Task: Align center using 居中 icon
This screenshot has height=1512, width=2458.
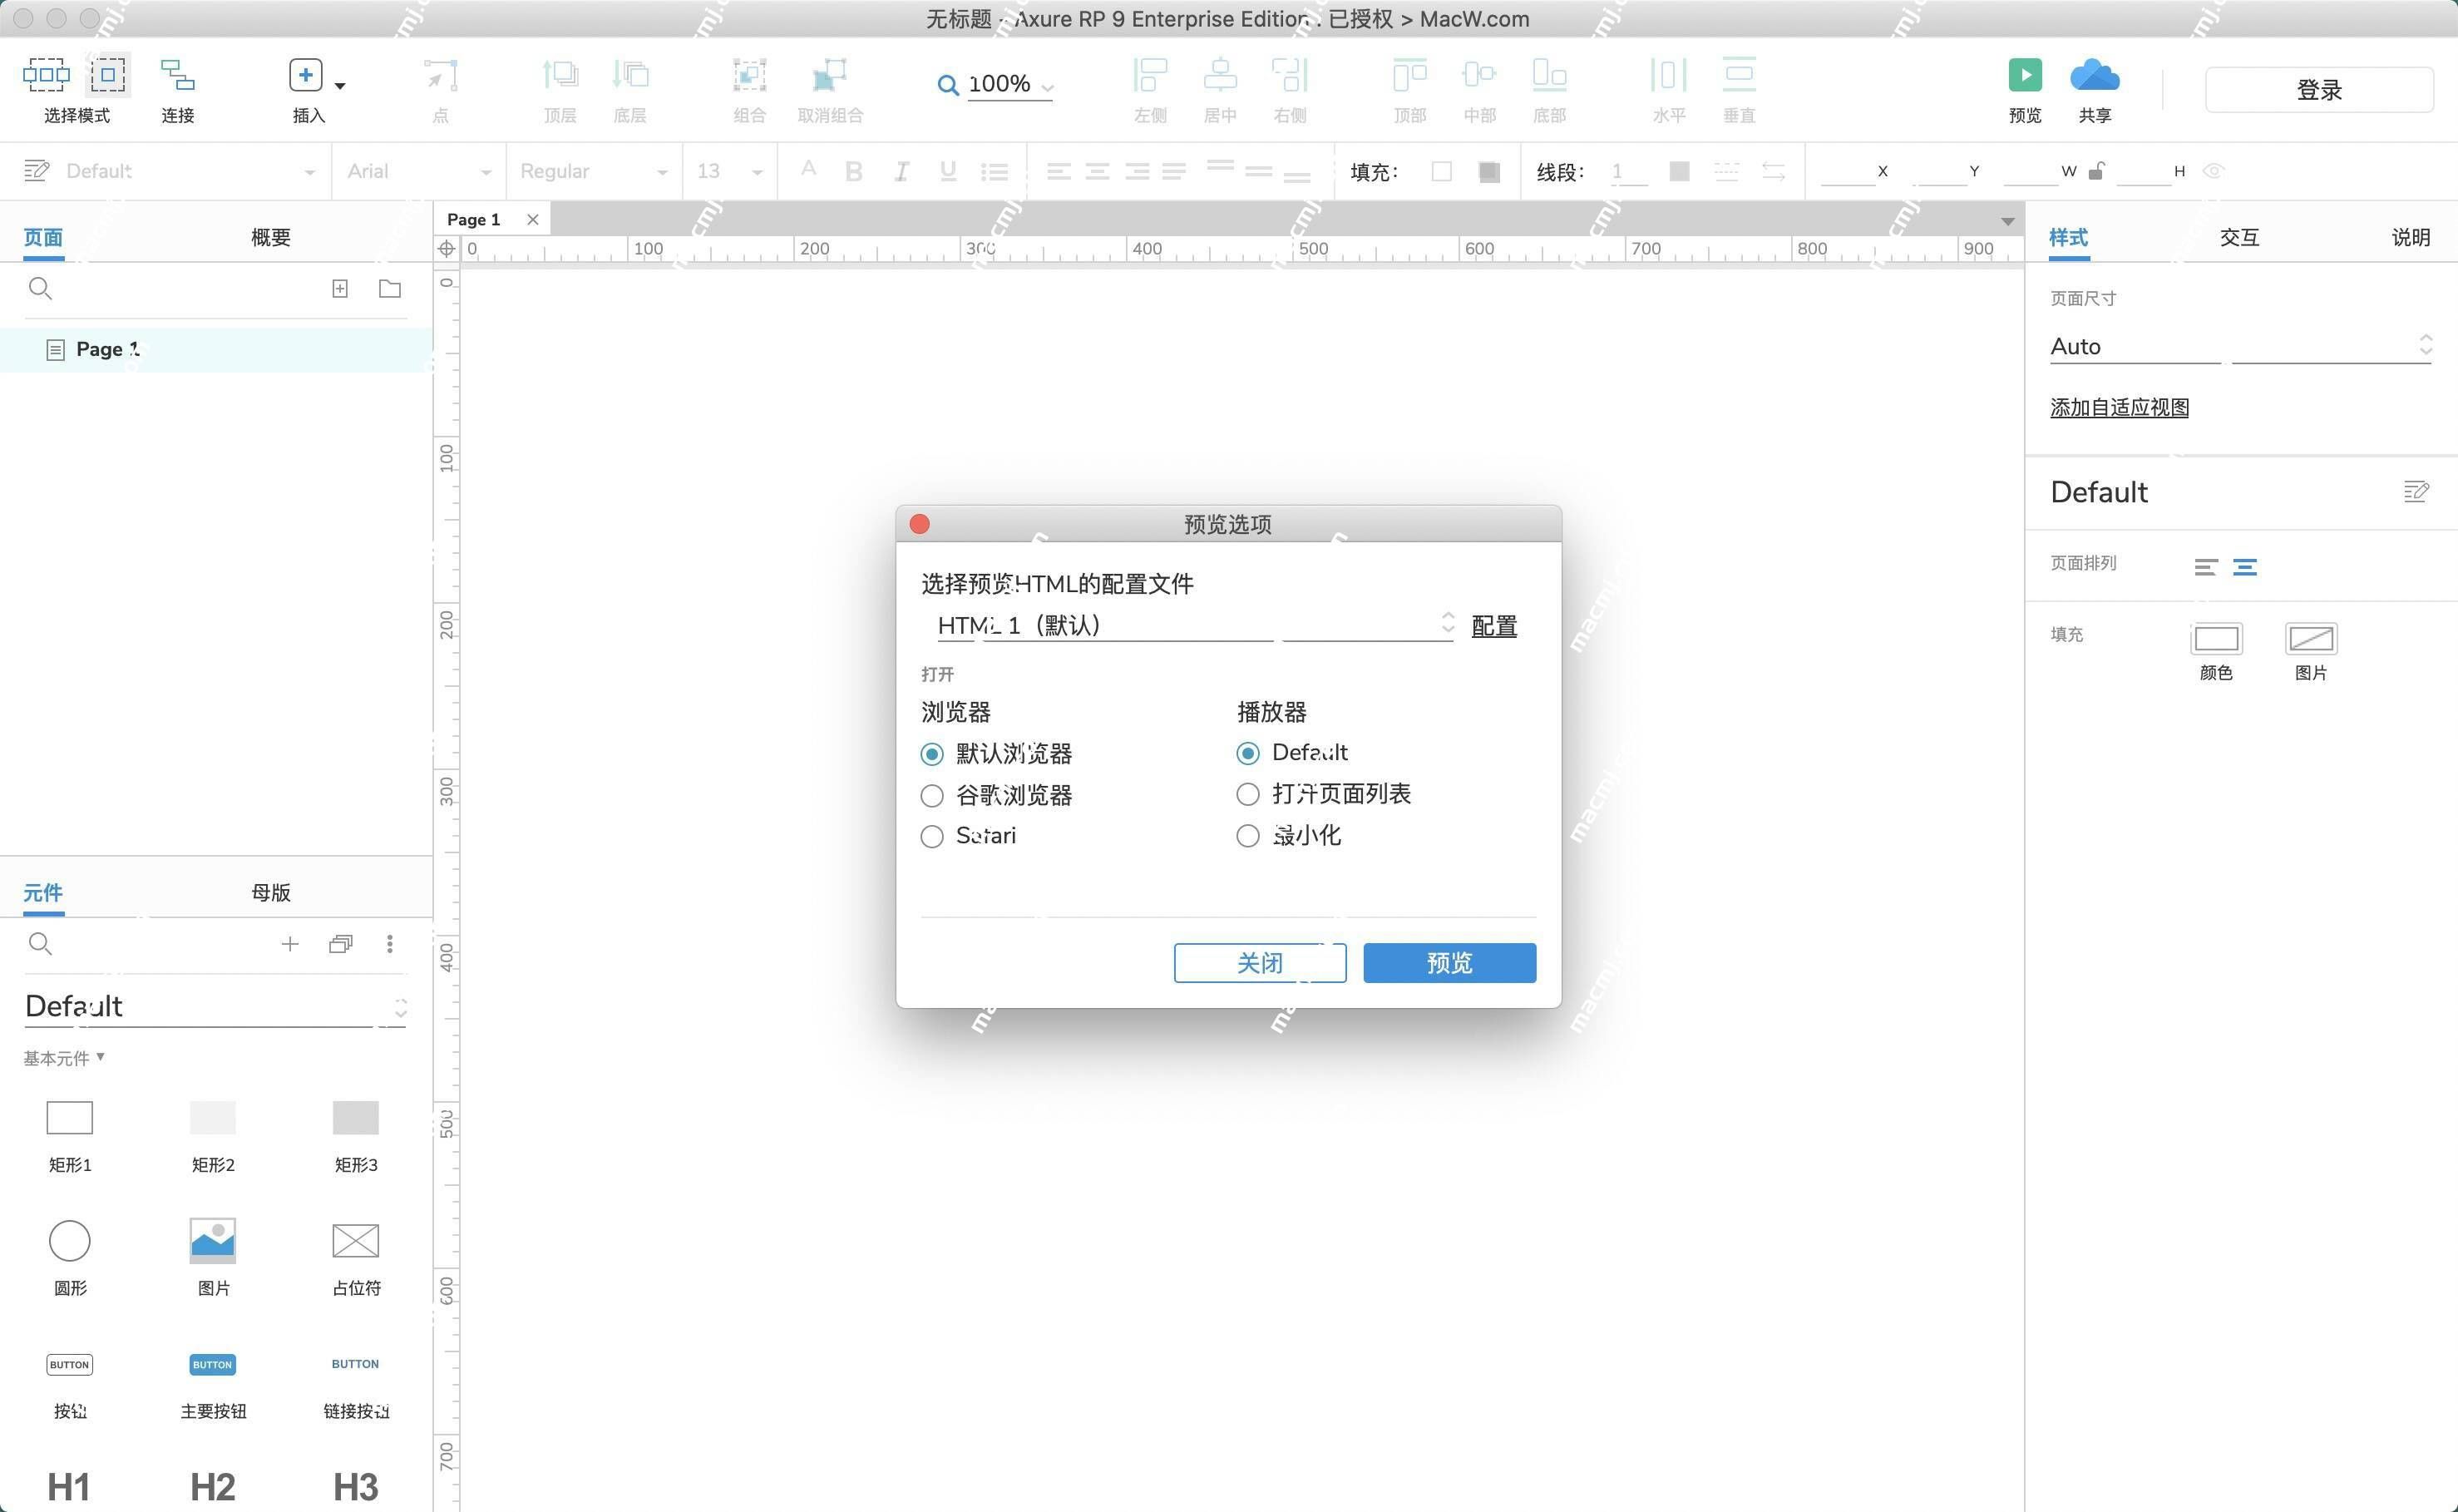Action: 1221,75
